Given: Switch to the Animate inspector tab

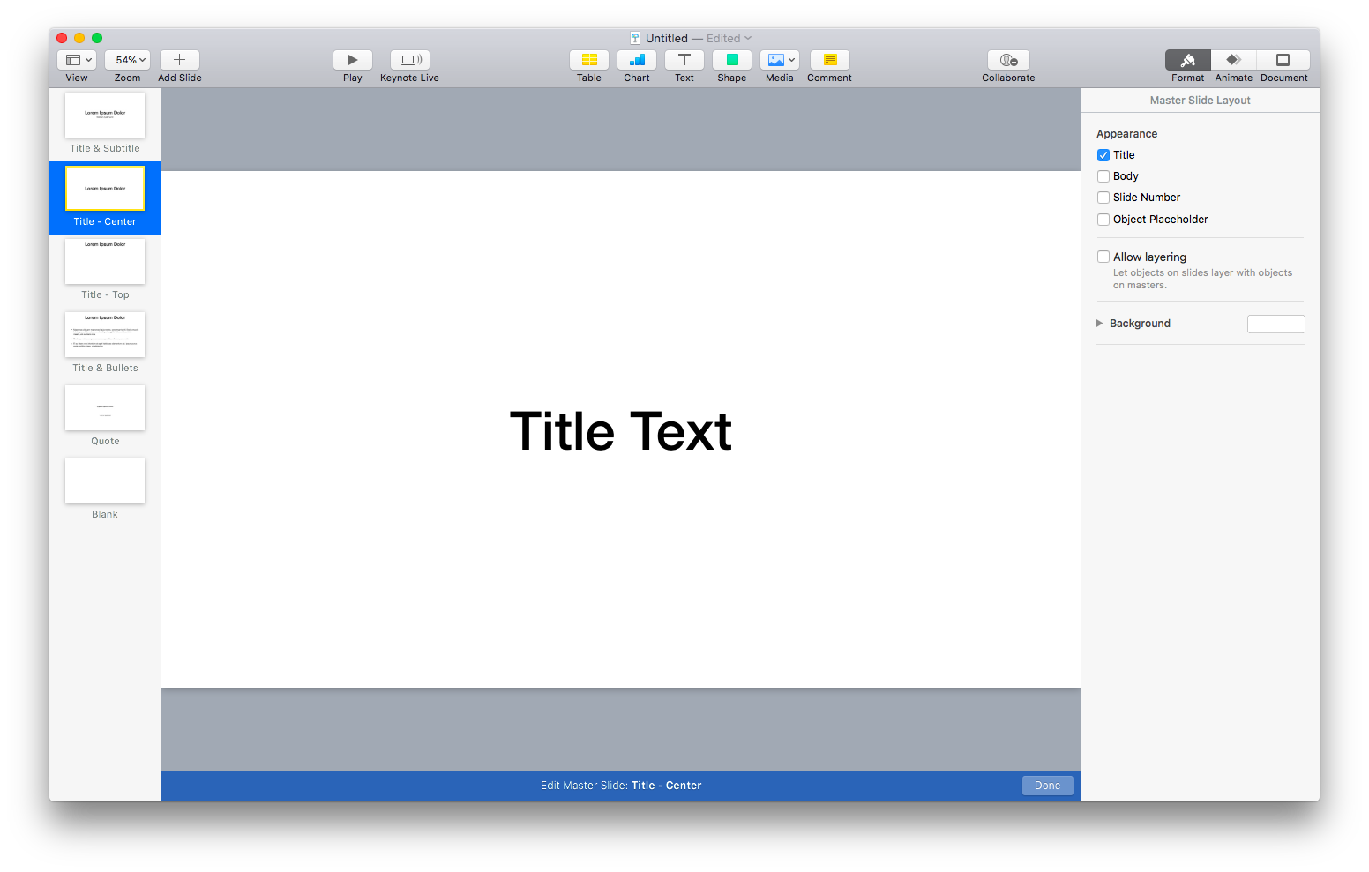Looking at the screenshot, I should click(1234, 60).
